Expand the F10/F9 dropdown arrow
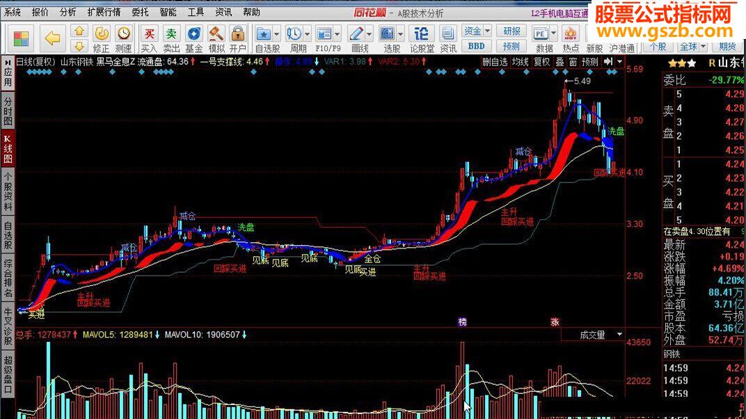The height and width of the screenshot is (419, 746). [338, 34]
